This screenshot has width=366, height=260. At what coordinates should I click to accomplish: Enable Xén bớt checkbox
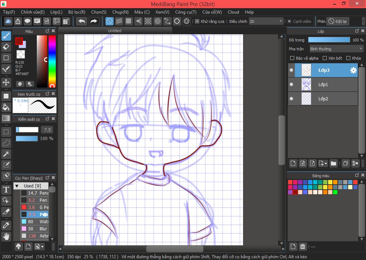click(x=325, y=58)
